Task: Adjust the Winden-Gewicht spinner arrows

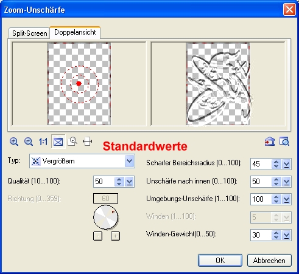Action: pyautogui.click(x=276, y=235)
